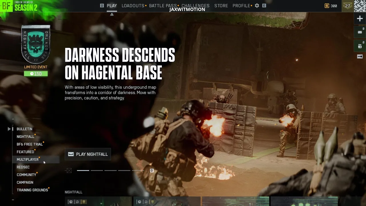Jump to the fourth carousel slide indicator
Screen dimensions: 366x206
[x=124, y=171]
